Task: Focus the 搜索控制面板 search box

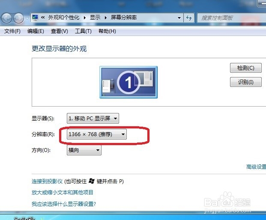Action: [232, 18]
